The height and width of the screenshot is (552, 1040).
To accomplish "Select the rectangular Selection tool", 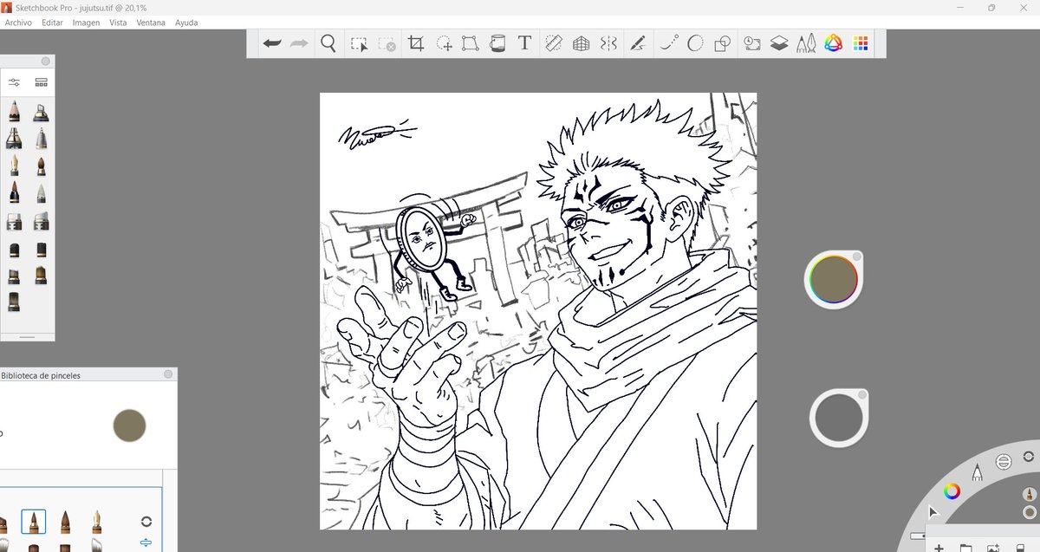I will point(359,43).
